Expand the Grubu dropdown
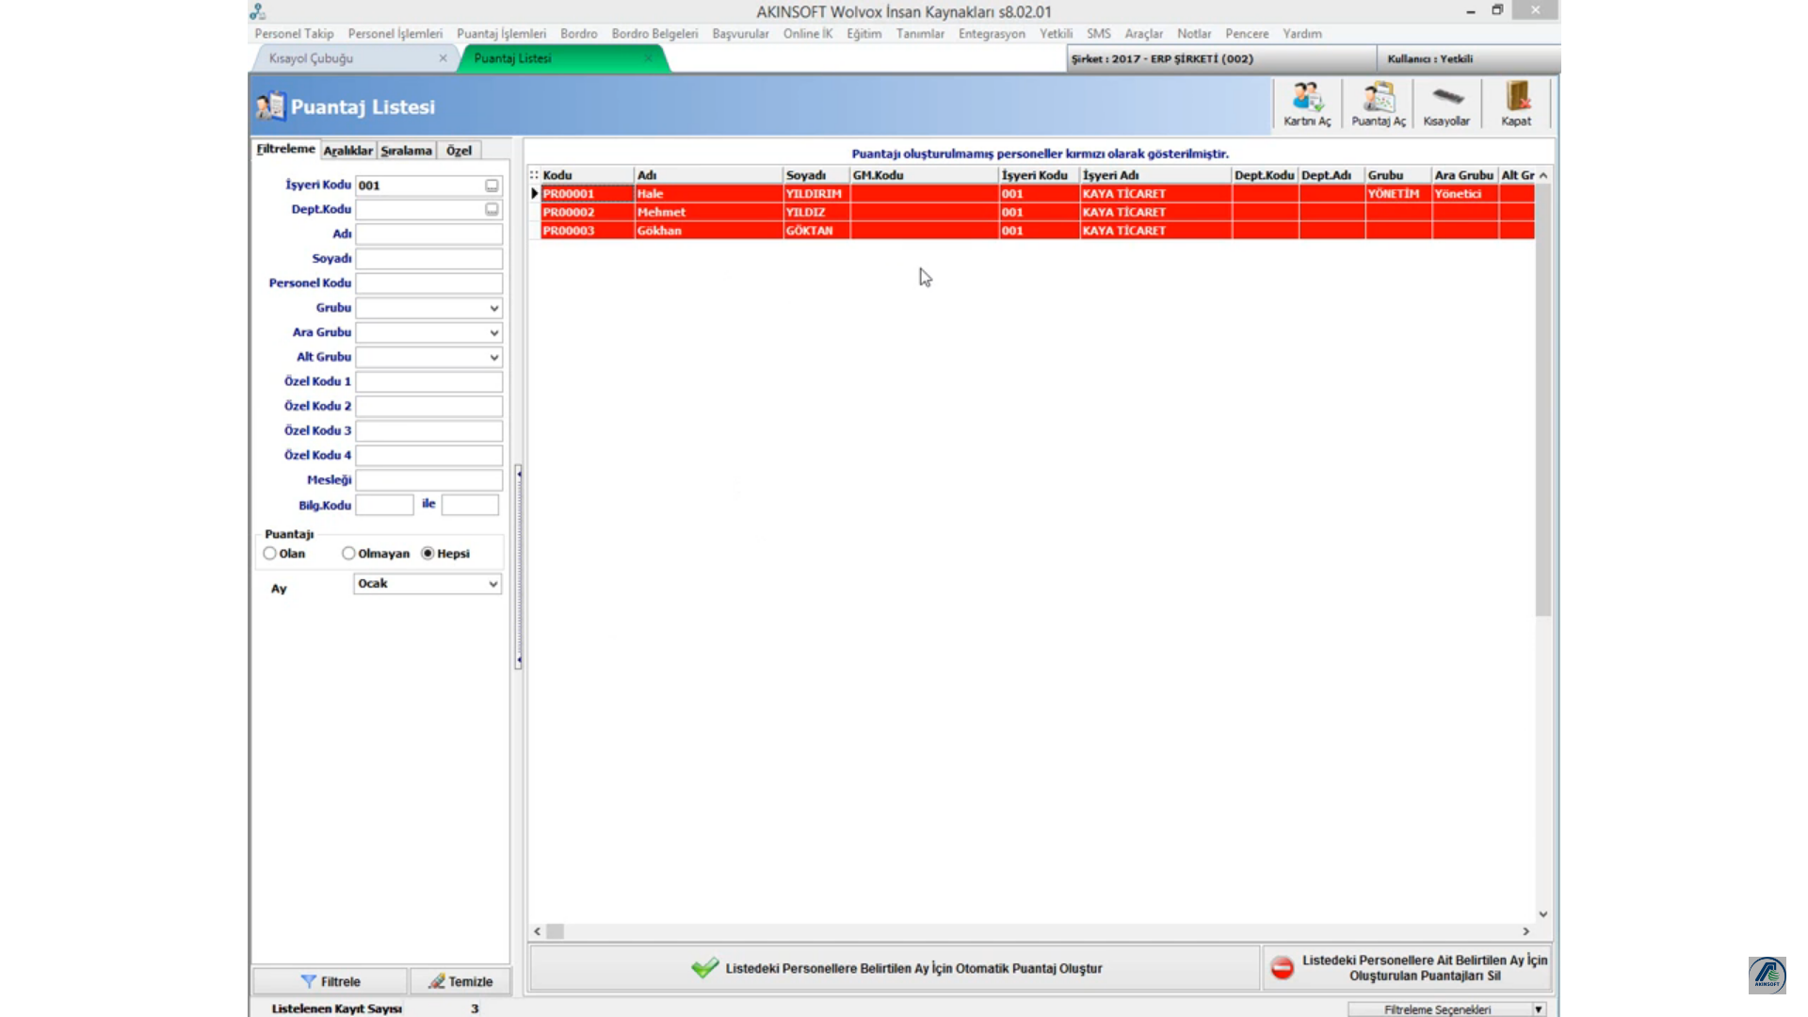This screenshot has height=1017, width=1808. pos(493,308)
